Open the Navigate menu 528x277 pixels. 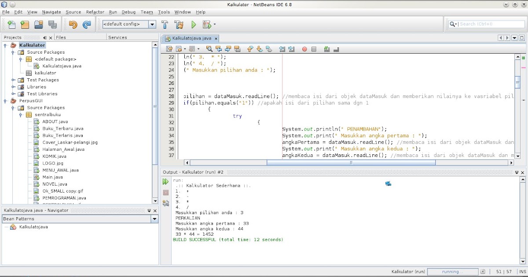coord(52,12)
